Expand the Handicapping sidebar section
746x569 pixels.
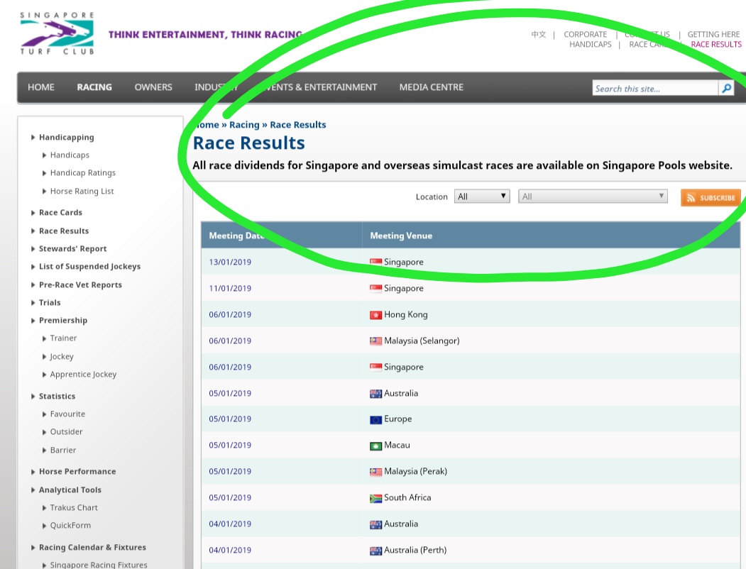click(66, 138)
